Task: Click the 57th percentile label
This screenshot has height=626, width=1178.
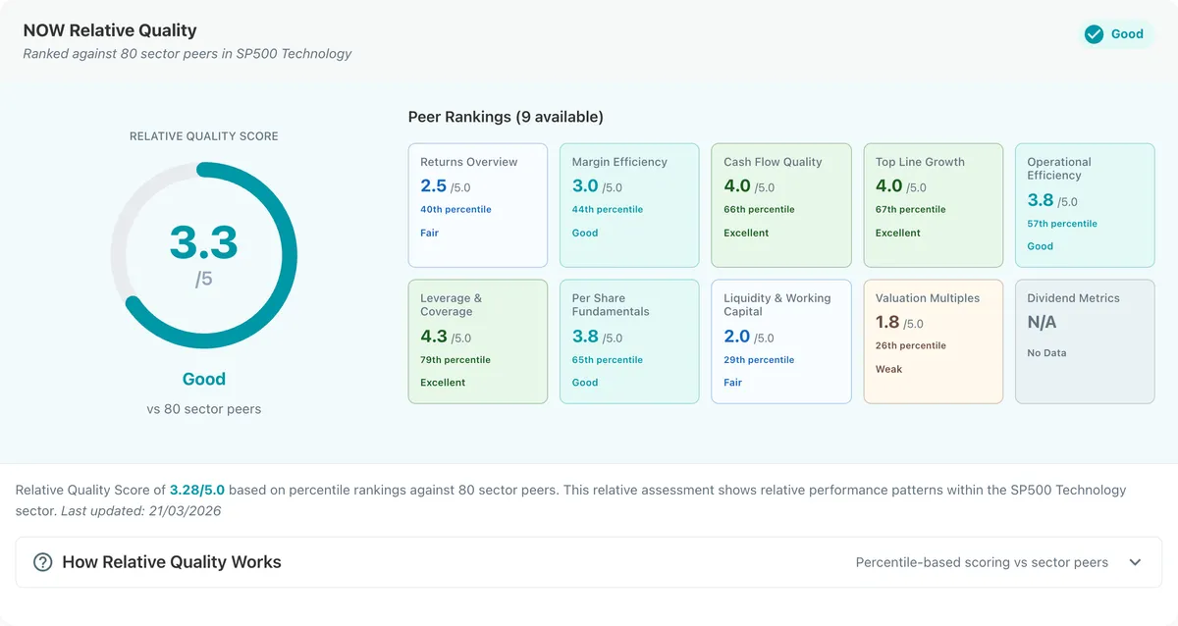Action: coord(1062,224)
